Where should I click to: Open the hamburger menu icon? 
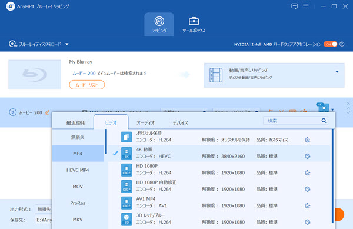(306, 6)
